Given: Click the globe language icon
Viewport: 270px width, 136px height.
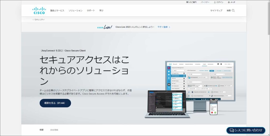Looking at the screenshot, I should [229, 2].
